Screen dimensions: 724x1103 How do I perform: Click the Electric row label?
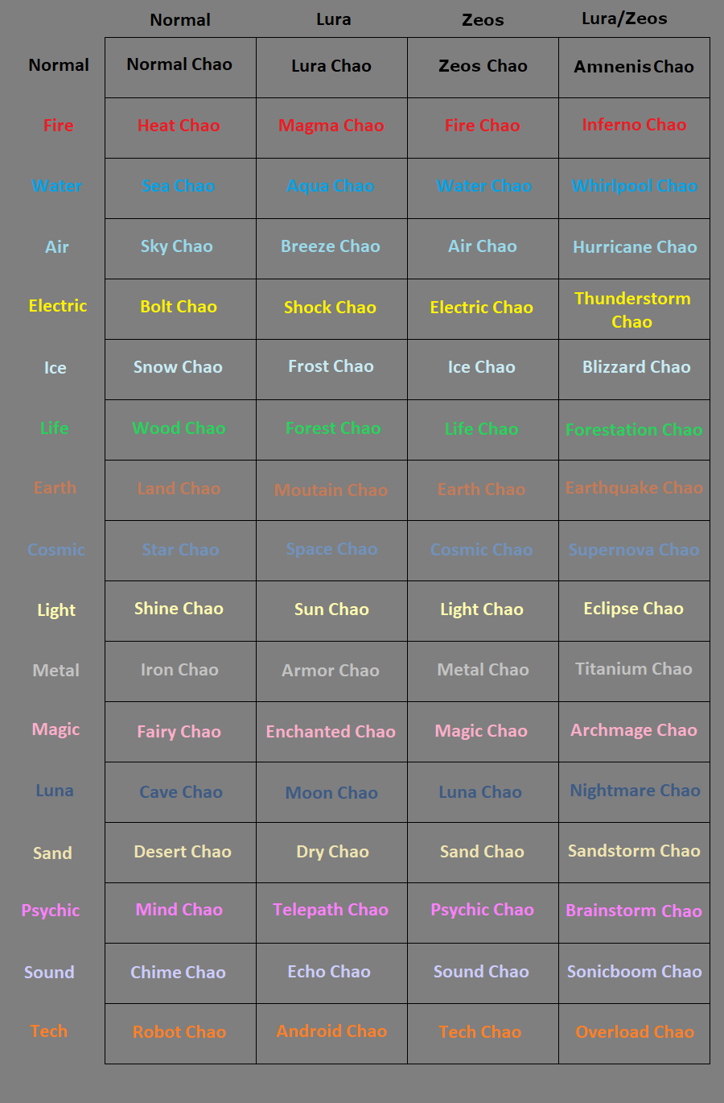click(x=58, y=306)
